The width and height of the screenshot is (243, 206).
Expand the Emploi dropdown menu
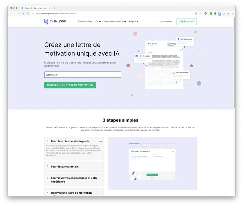pos(133,21)
